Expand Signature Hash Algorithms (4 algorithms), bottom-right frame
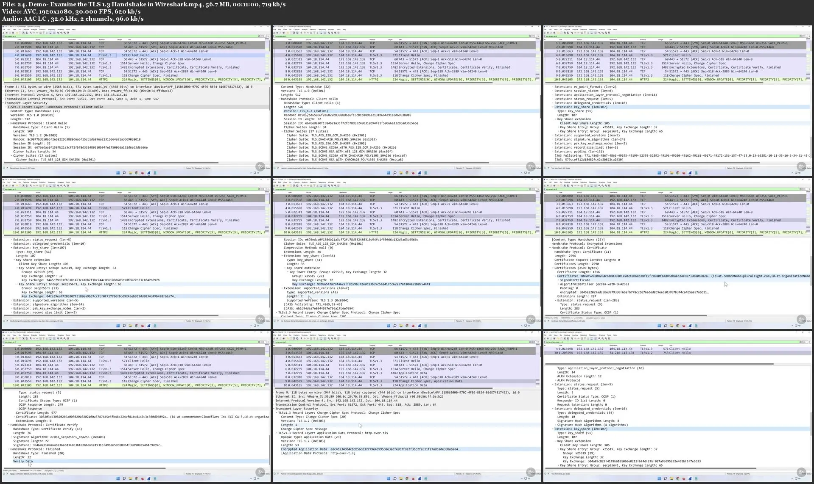This screenshot has width=814, height=484. [x=555, y=425]
